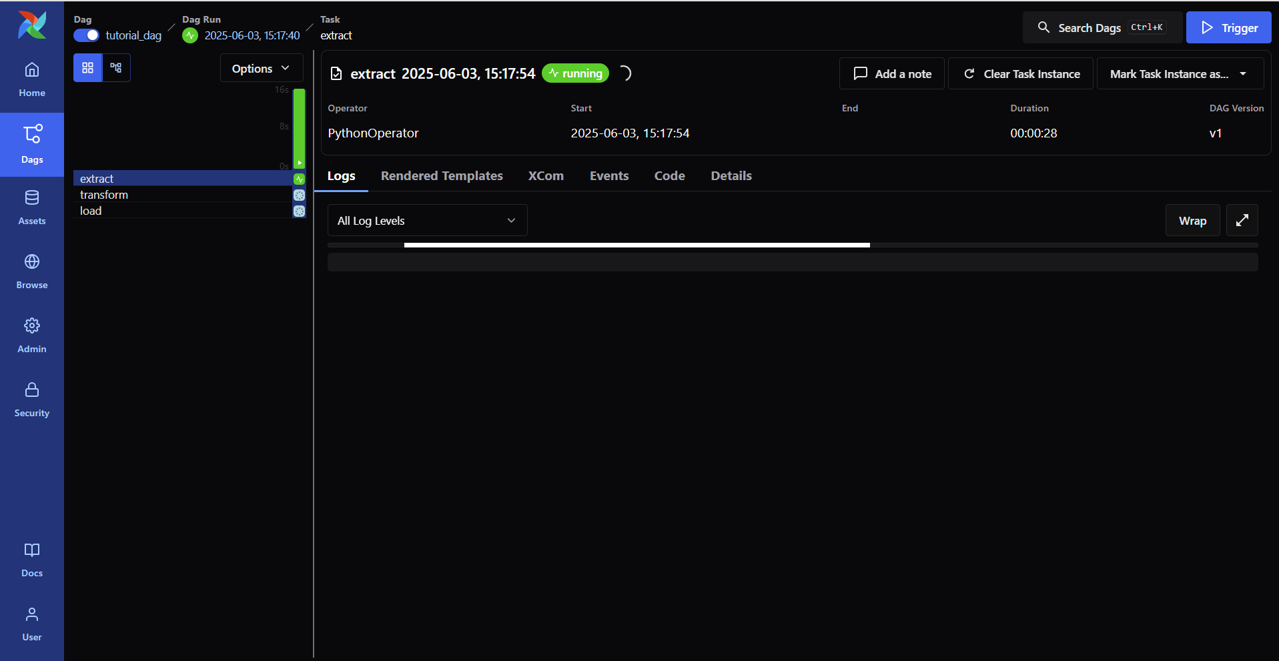Click the load task status box
The width and height of the screenshot is (1279, 661).
[x=299, y=211]
